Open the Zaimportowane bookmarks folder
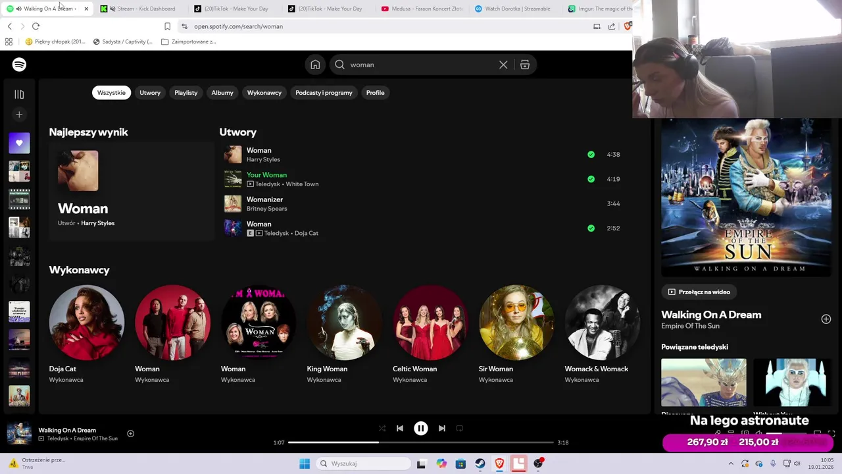Image resolution: width=842 pixels, height=474 pixels. coord(189,41)
